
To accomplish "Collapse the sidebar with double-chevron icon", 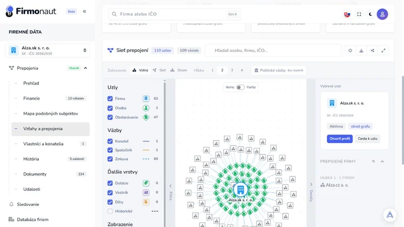I will pos(84,11).
